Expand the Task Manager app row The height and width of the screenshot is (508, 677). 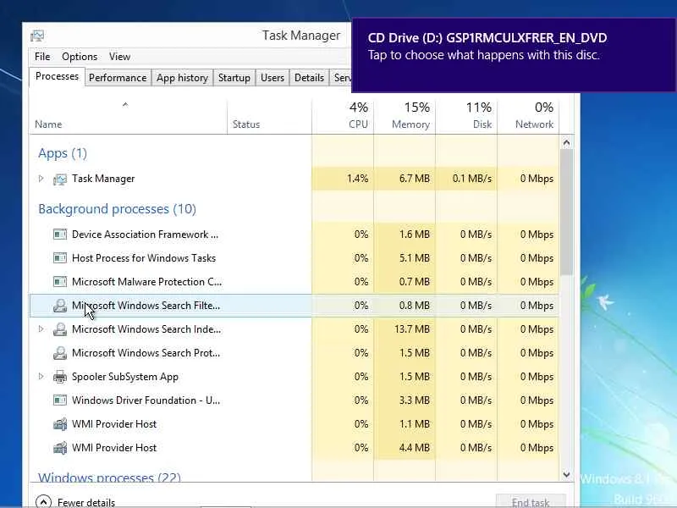(x=41, y=179)
